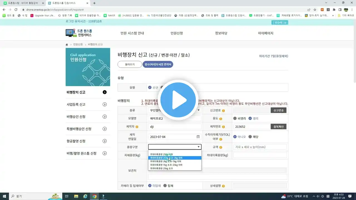Click the home icon in the breadcrumb
Viewport: 356px width, 200px height.
point(67,44)
